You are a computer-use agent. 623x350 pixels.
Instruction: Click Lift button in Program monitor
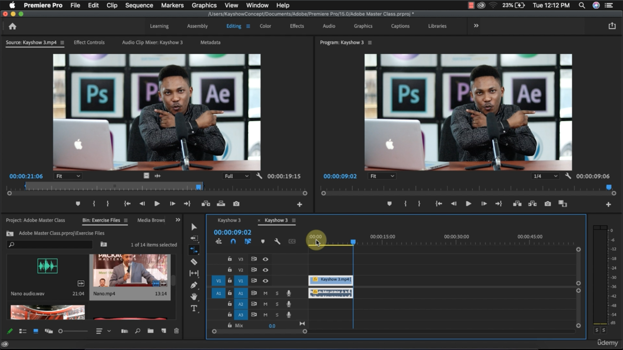(x=517, y=204)
